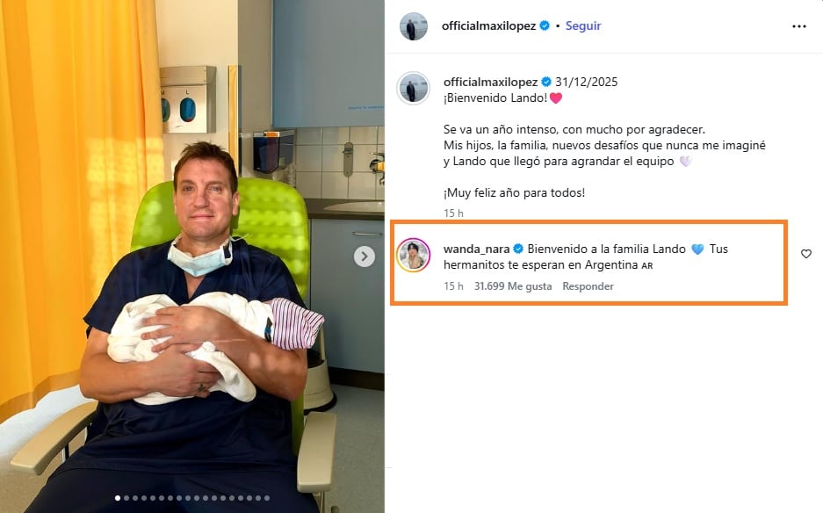Open wanda_nara's profile picture story ring
823x513 pixels.
413,256
